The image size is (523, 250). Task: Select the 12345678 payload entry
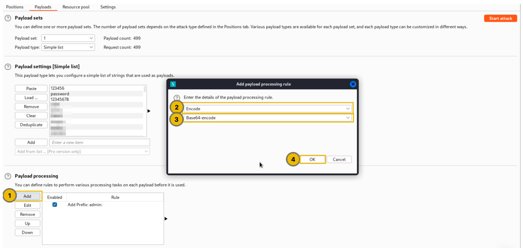pyautogui.click(x=97, y=99)
